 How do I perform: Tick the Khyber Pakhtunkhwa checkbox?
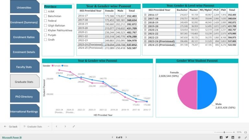pos(45,30)
